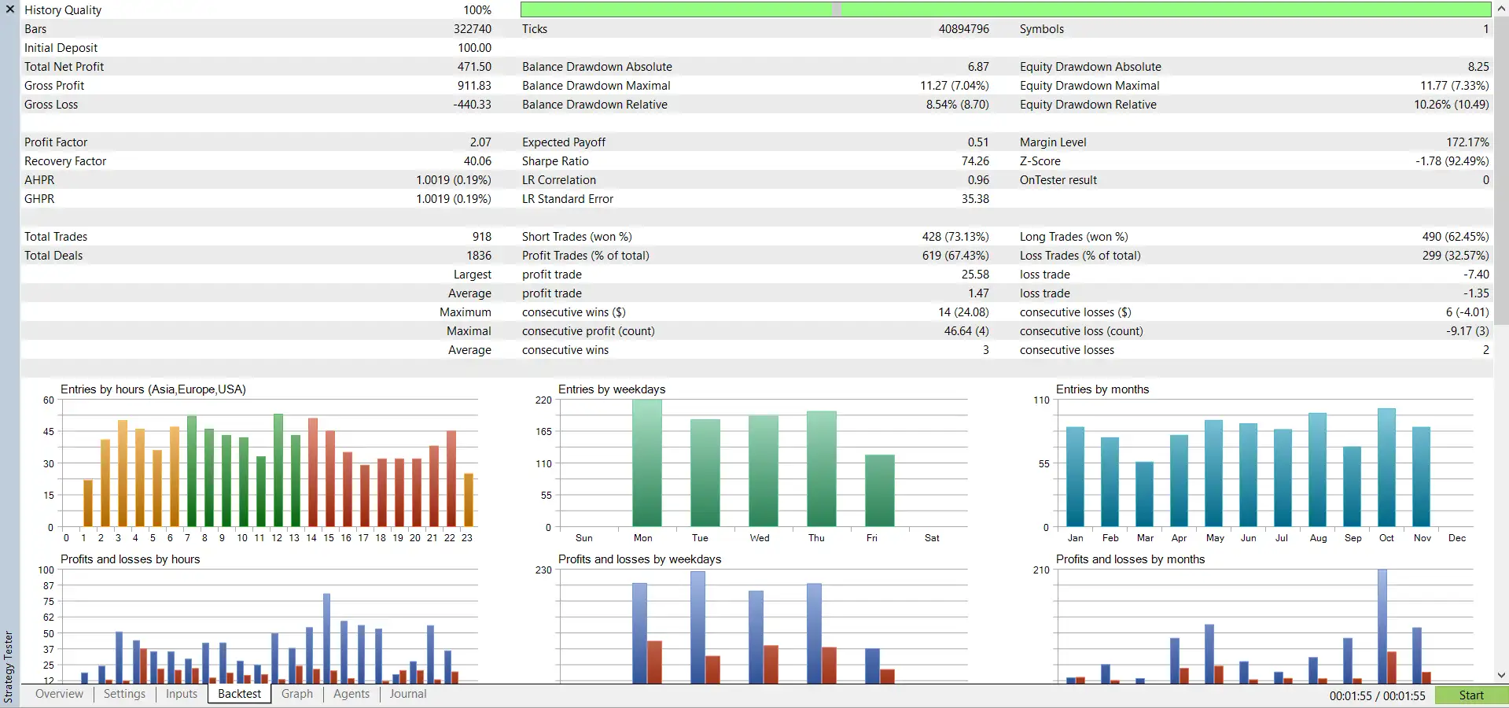The width and height of the screenshot is (1509, 708).
Task: Click the scroll down arrow
Action: [1501, 675]
